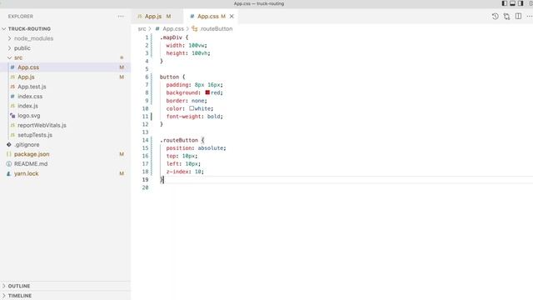Image resolution: width=533 pixels, height=300 pixels.
Task: Toggle bottom panel layout icon
Action: pos(512,3)
